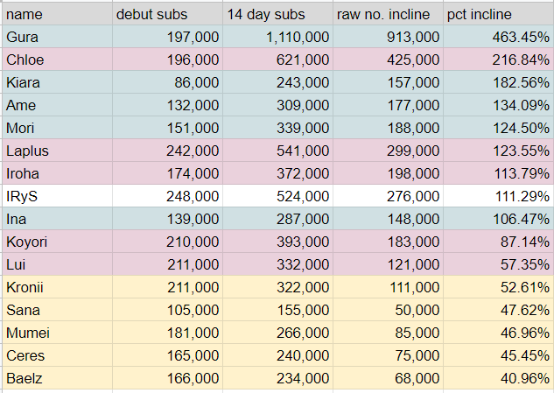Select Kiara's 86,000 debut subs cell
The height and width of the screenshot is (393, 554).
(x=167, y=82)
